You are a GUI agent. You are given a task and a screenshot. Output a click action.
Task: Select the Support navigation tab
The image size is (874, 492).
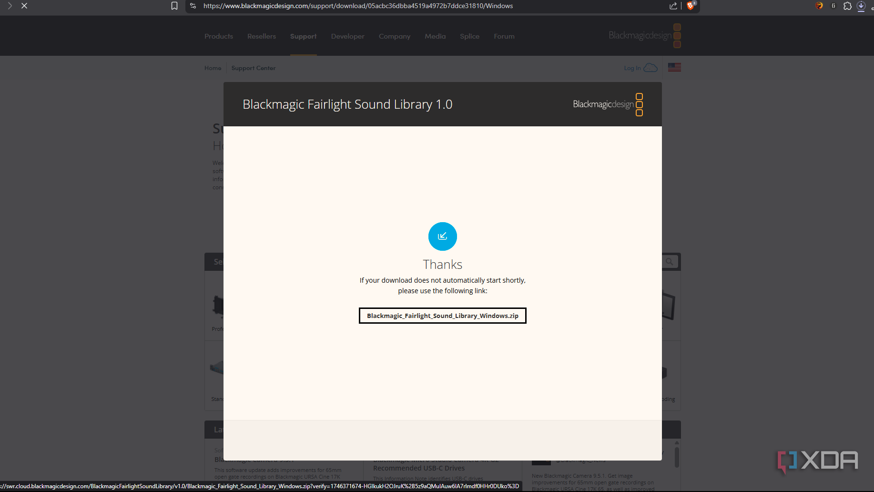click(304, 36)
